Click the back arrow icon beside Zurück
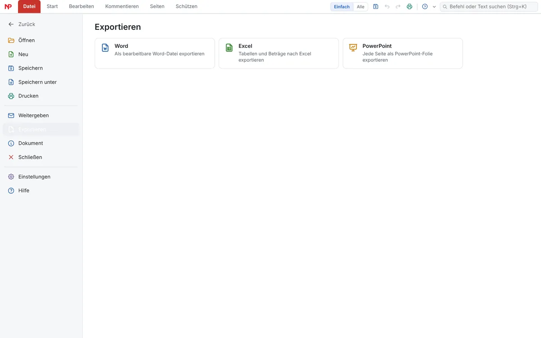Image resolution: width=541 pixels, height=338 pixels. 11,24
